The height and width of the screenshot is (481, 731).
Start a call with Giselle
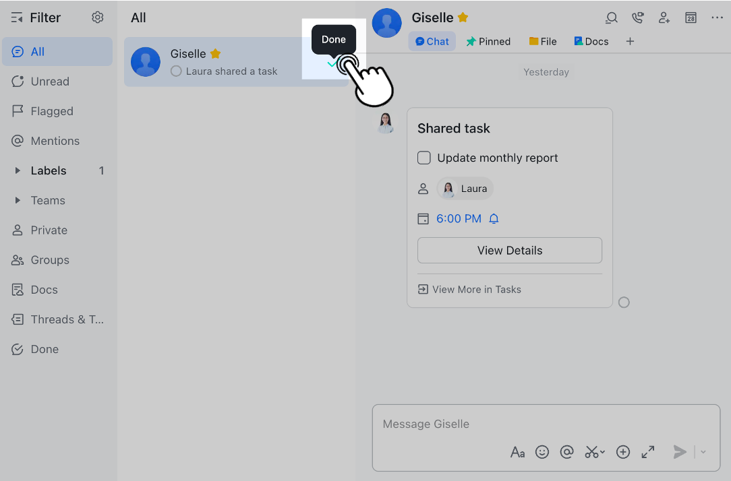[637, 18]
